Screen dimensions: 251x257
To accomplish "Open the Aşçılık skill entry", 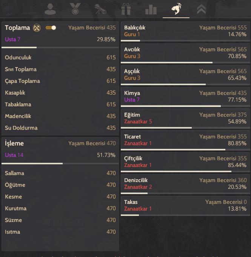I will pos(185,75).
